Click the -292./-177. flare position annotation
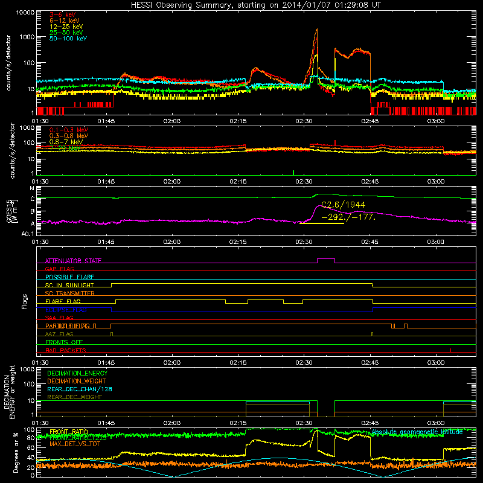The image size is (483, 483). (348, 217)
